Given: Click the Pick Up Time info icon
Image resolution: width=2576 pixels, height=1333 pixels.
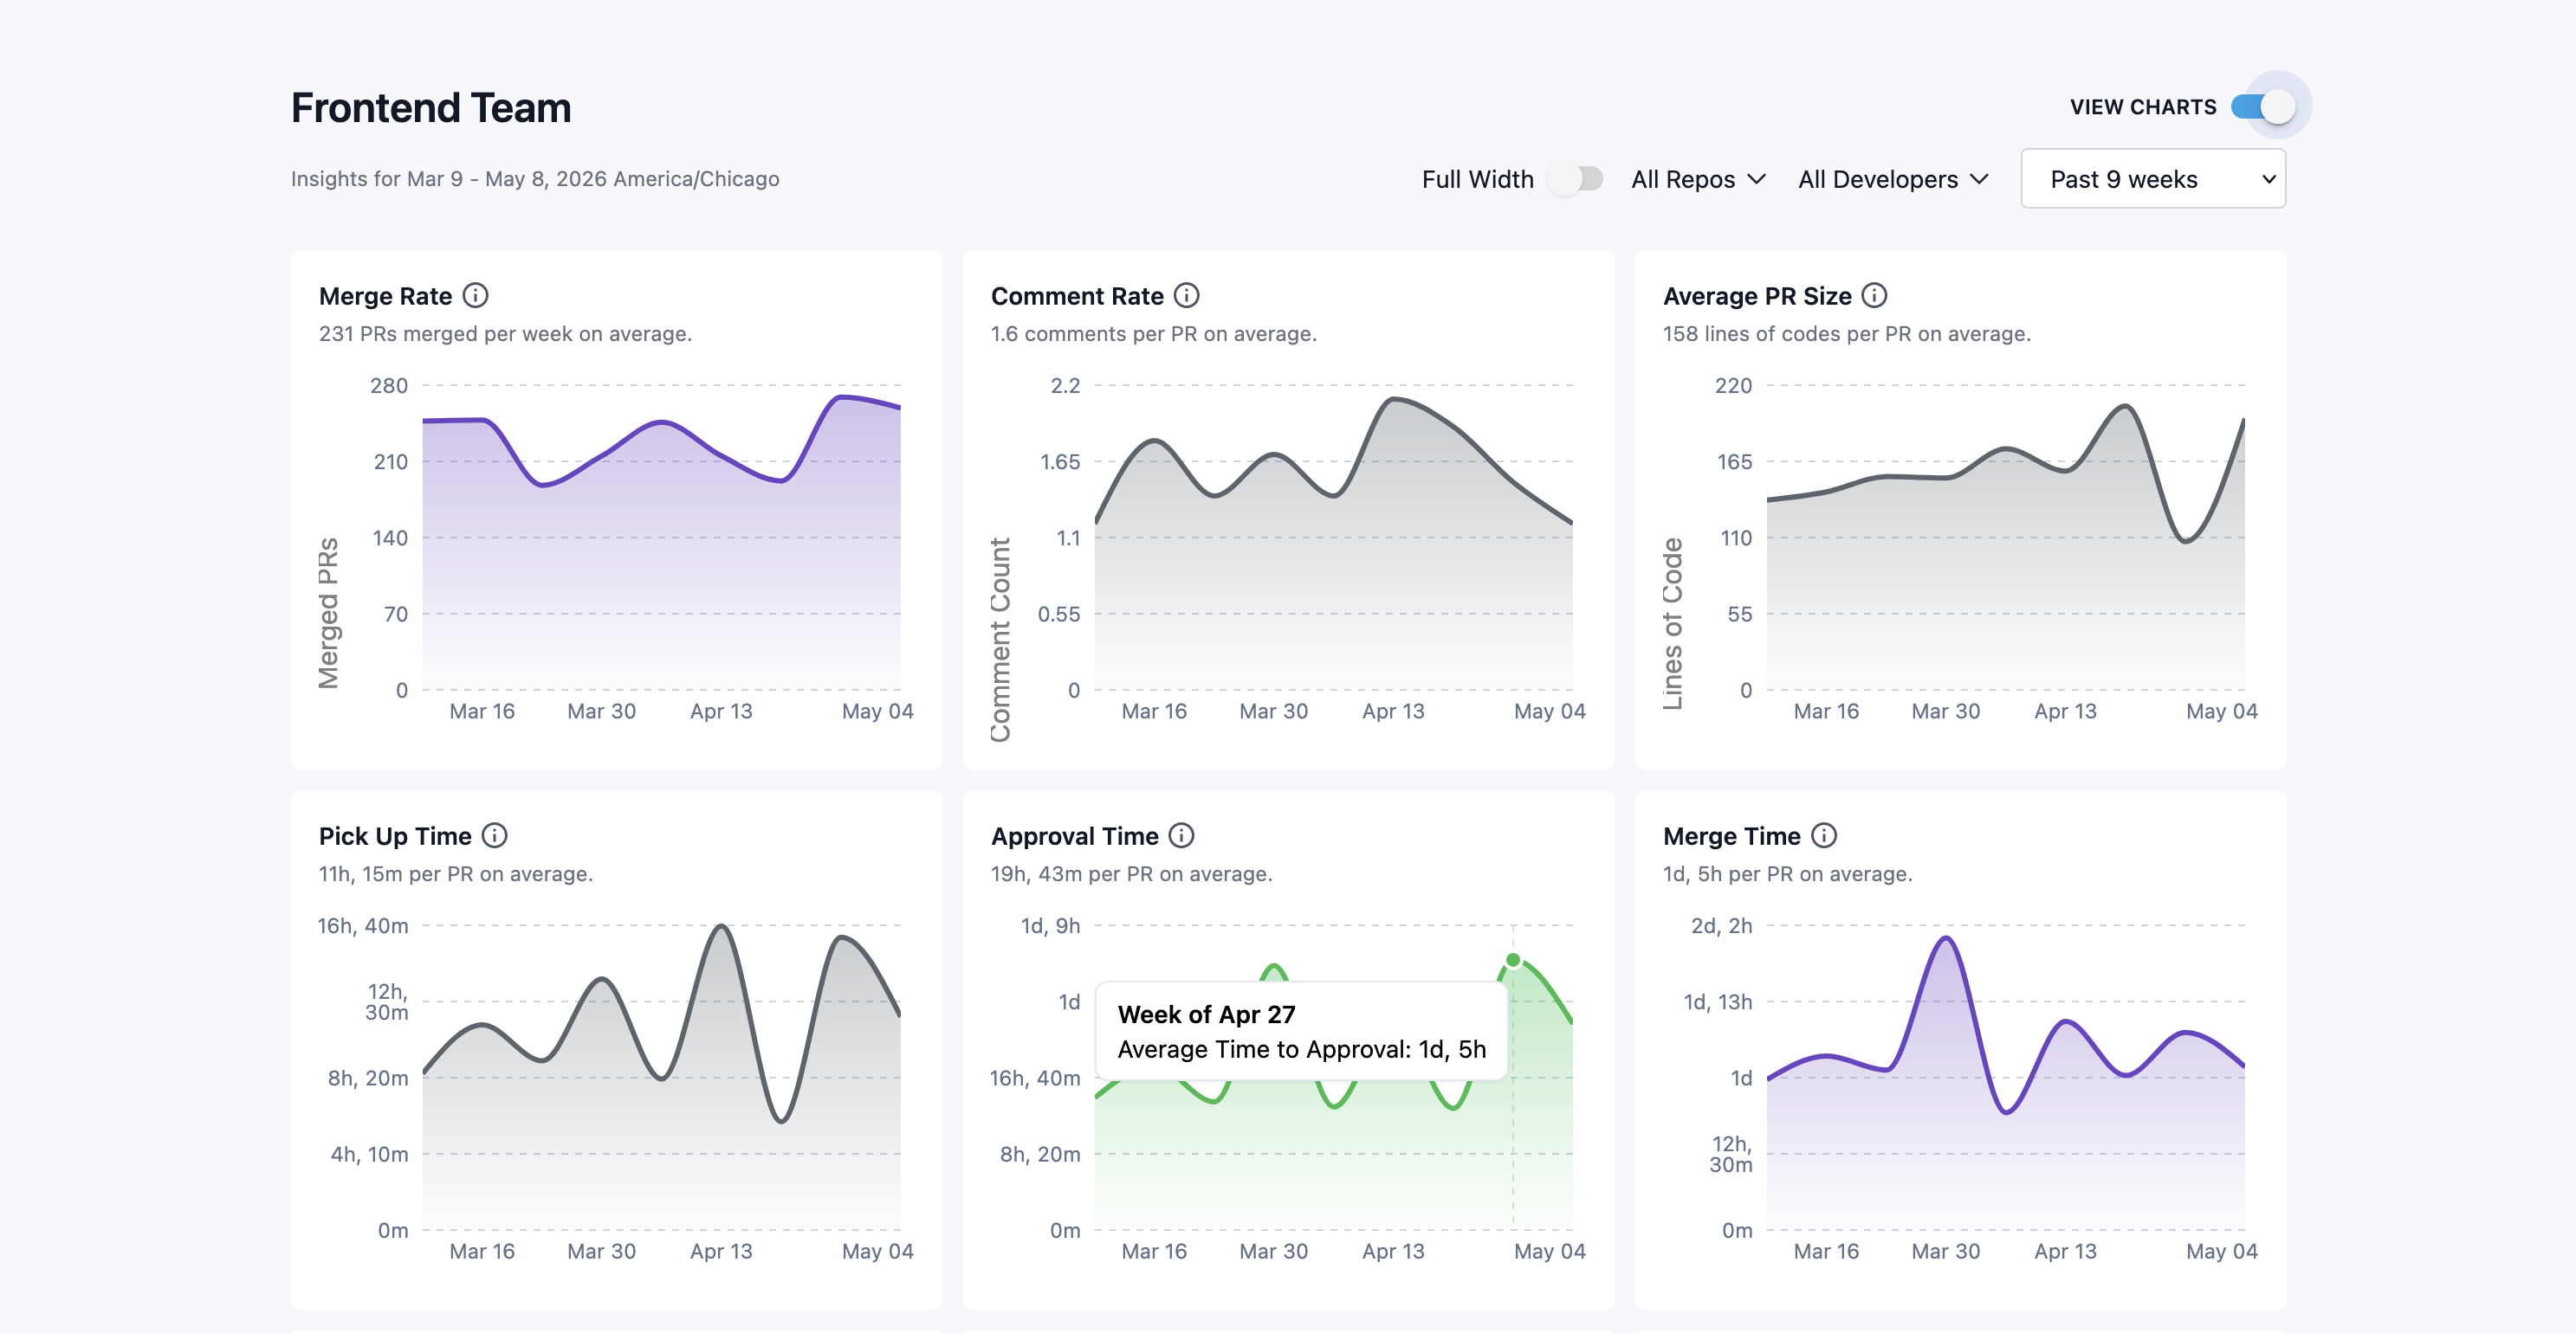Looking at the screenshot, I should coord(494,835).
